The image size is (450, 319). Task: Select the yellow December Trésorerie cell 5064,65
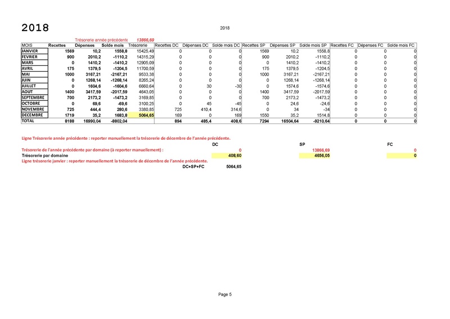tap(141, 114)
